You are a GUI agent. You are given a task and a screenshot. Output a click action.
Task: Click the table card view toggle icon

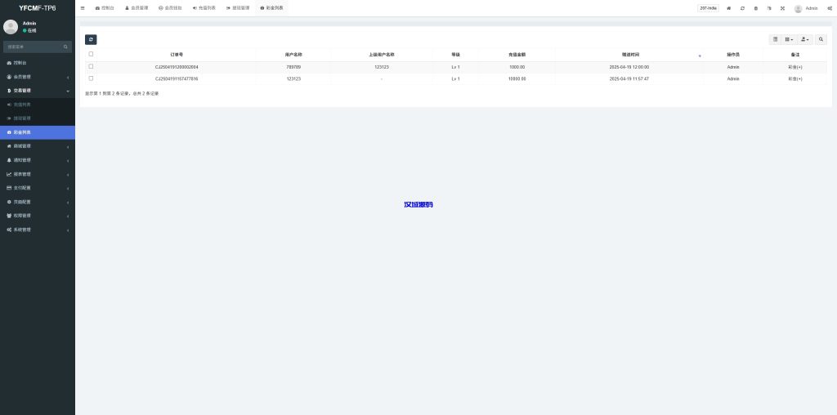point(776,39)
